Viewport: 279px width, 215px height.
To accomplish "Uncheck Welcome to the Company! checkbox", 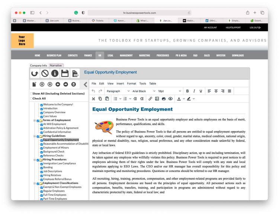I will pyautogui.click(x=41, y=105).
